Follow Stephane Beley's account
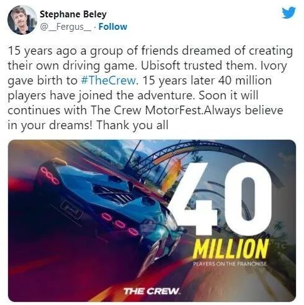 click(113, 27)
